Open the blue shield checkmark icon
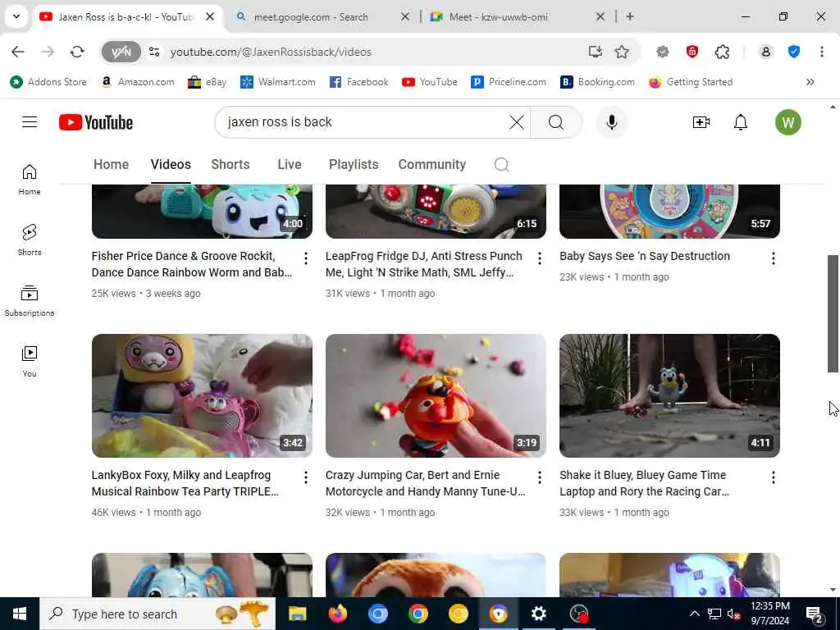 (794, 52)
